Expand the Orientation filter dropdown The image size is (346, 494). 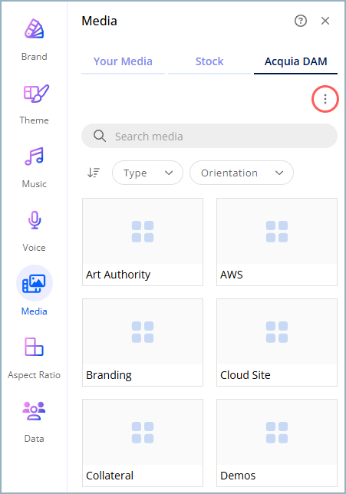point(242,173)
